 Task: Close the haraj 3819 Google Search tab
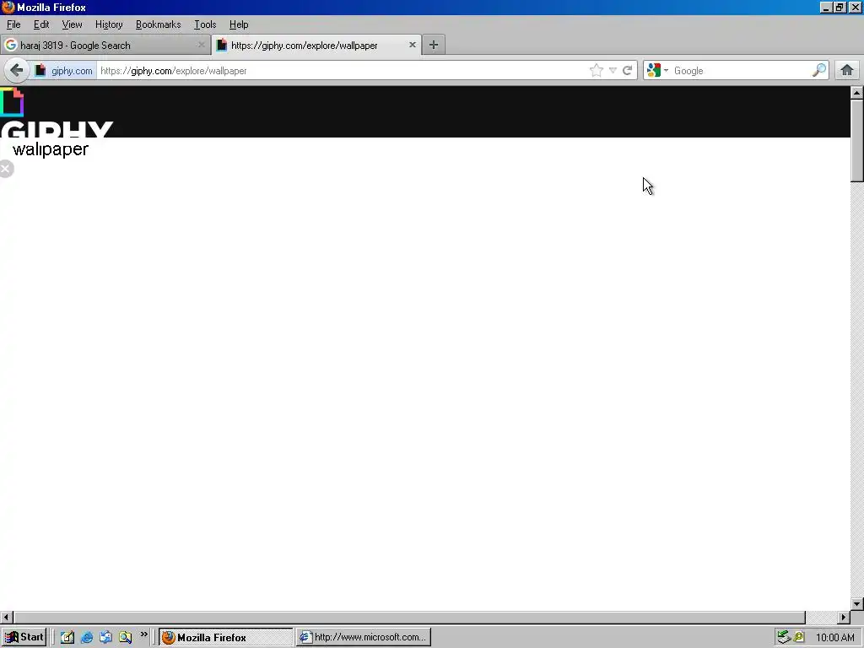click(x=201, y=45)
